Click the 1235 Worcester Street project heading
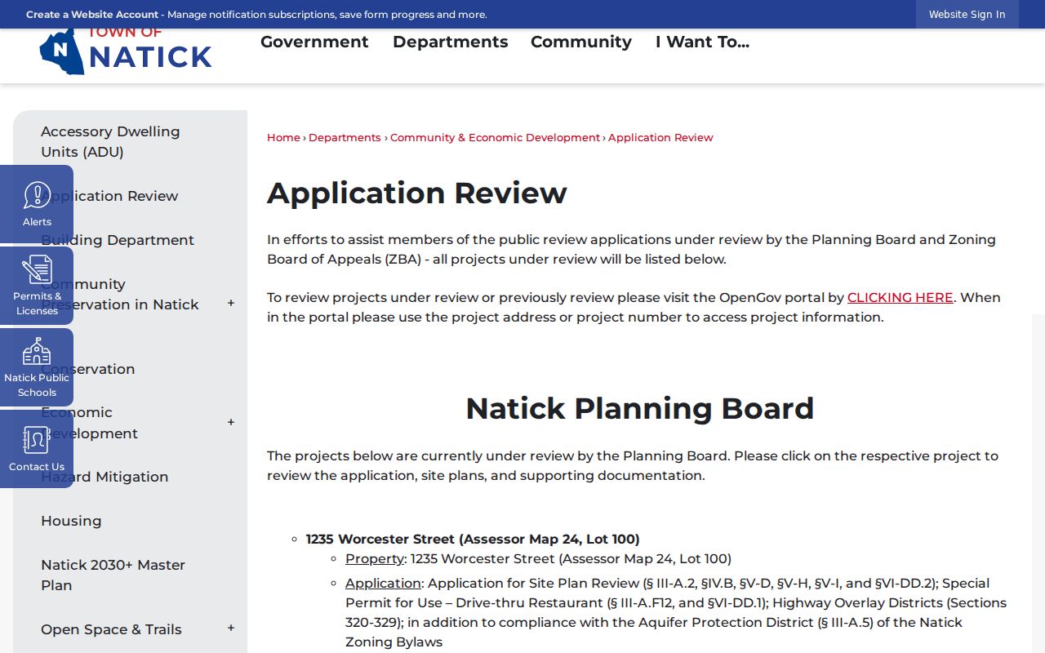 473,539
